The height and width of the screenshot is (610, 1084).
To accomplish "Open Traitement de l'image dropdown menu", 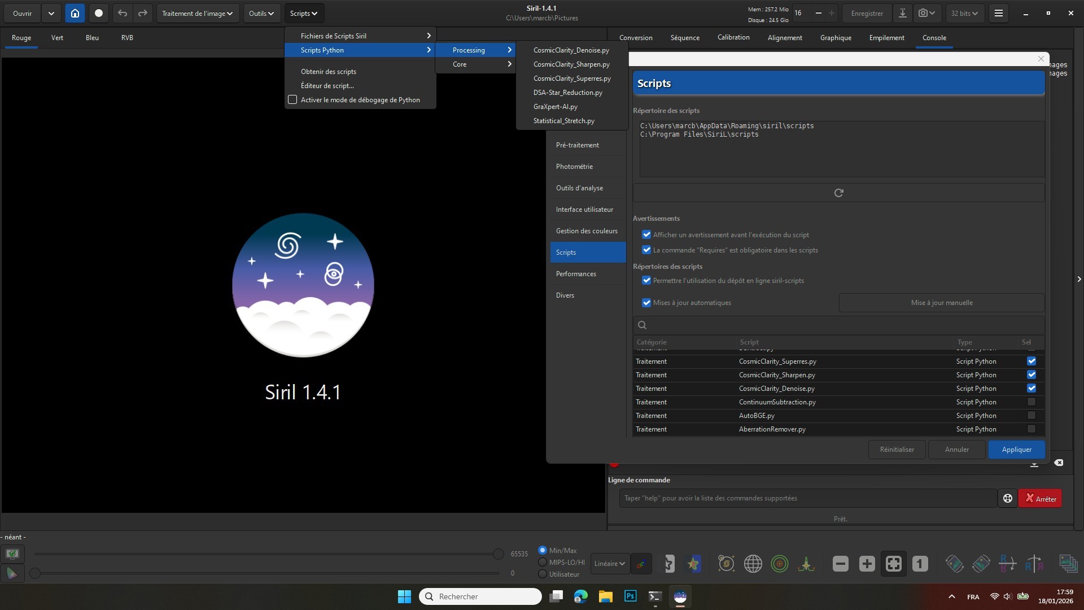I will 198,13.
